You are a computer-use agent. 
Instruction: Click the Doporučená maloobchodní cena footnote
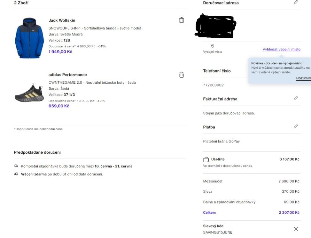[x=38, y=129]
